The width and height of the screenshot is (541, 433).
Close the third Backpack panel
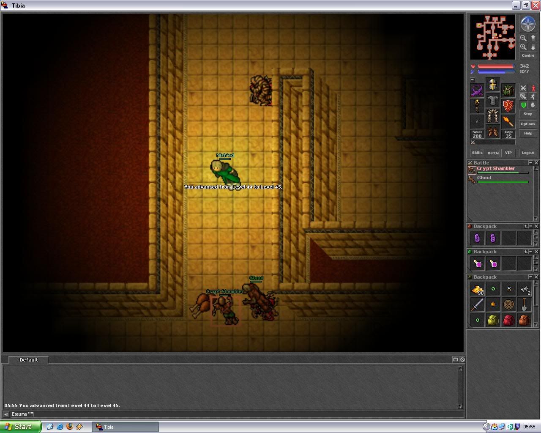click(x=536, y=277)
